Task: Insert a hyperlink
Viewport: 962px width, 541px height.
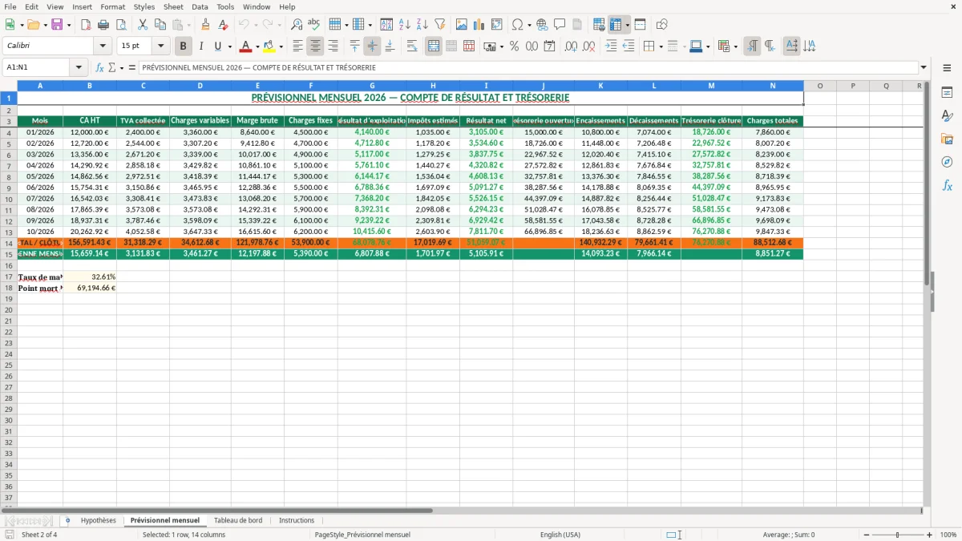Action: click(x=542, y=25)
